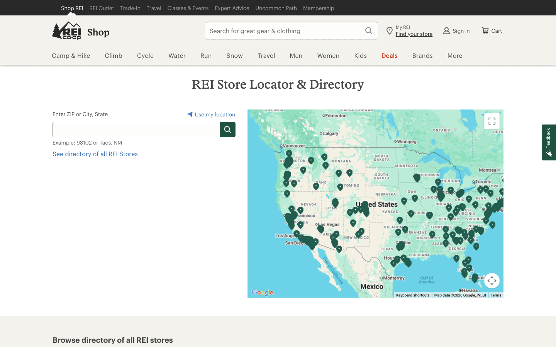Click the Use my location arrow icon

point(190,114)
